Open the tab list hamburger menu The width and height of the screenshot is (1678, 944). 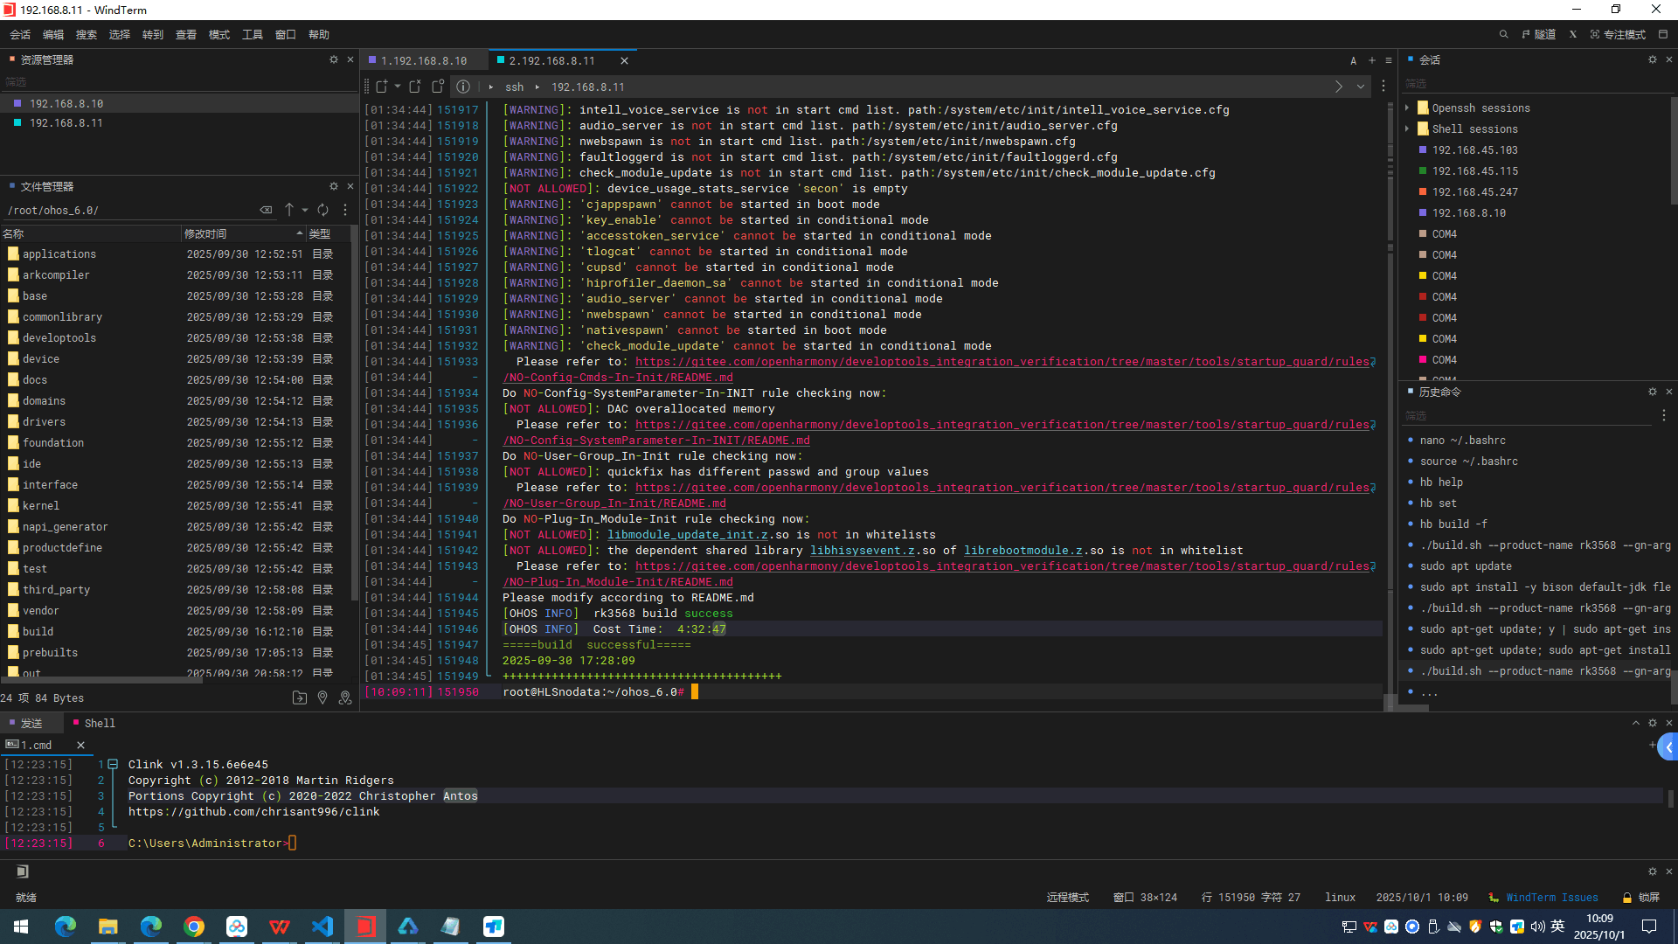1389,60
